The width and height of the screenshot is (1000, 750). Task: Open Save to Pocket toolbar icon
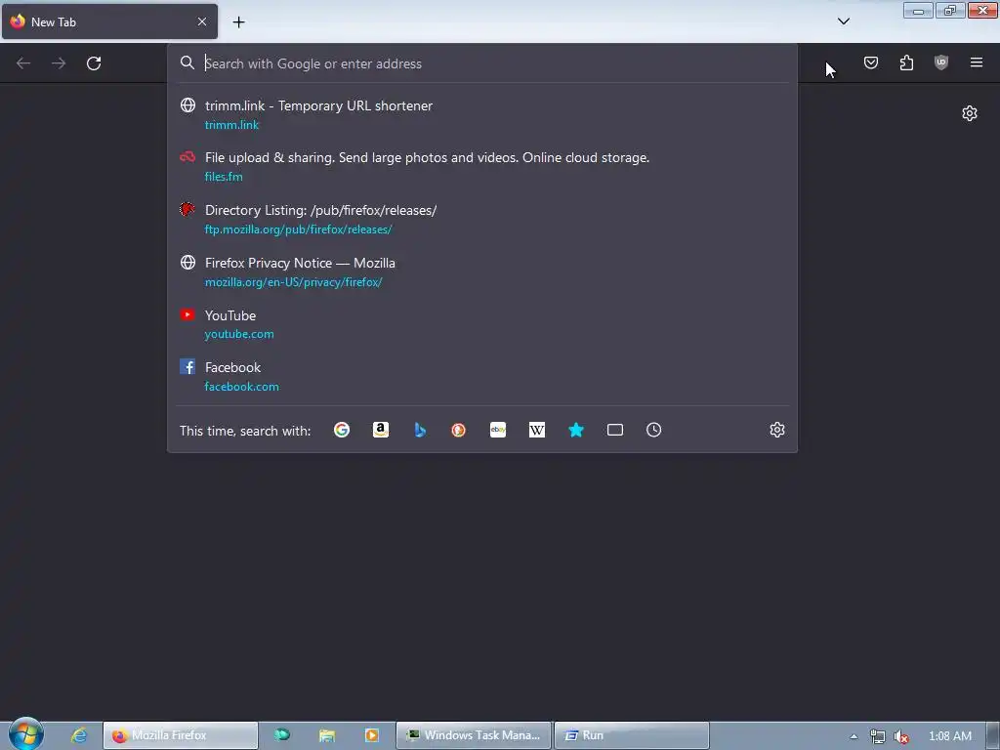click(x=871, y=62)
